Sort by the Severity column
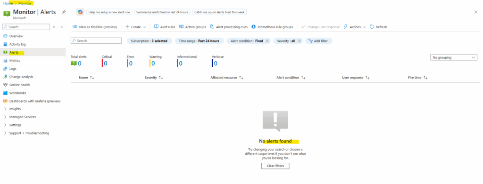The image size is (483, 184). (154, 78)
